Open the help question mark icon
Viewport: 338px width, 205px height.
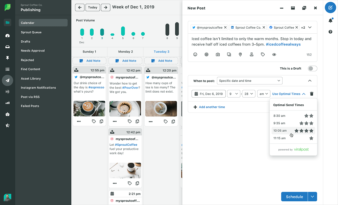coord(330,32)
